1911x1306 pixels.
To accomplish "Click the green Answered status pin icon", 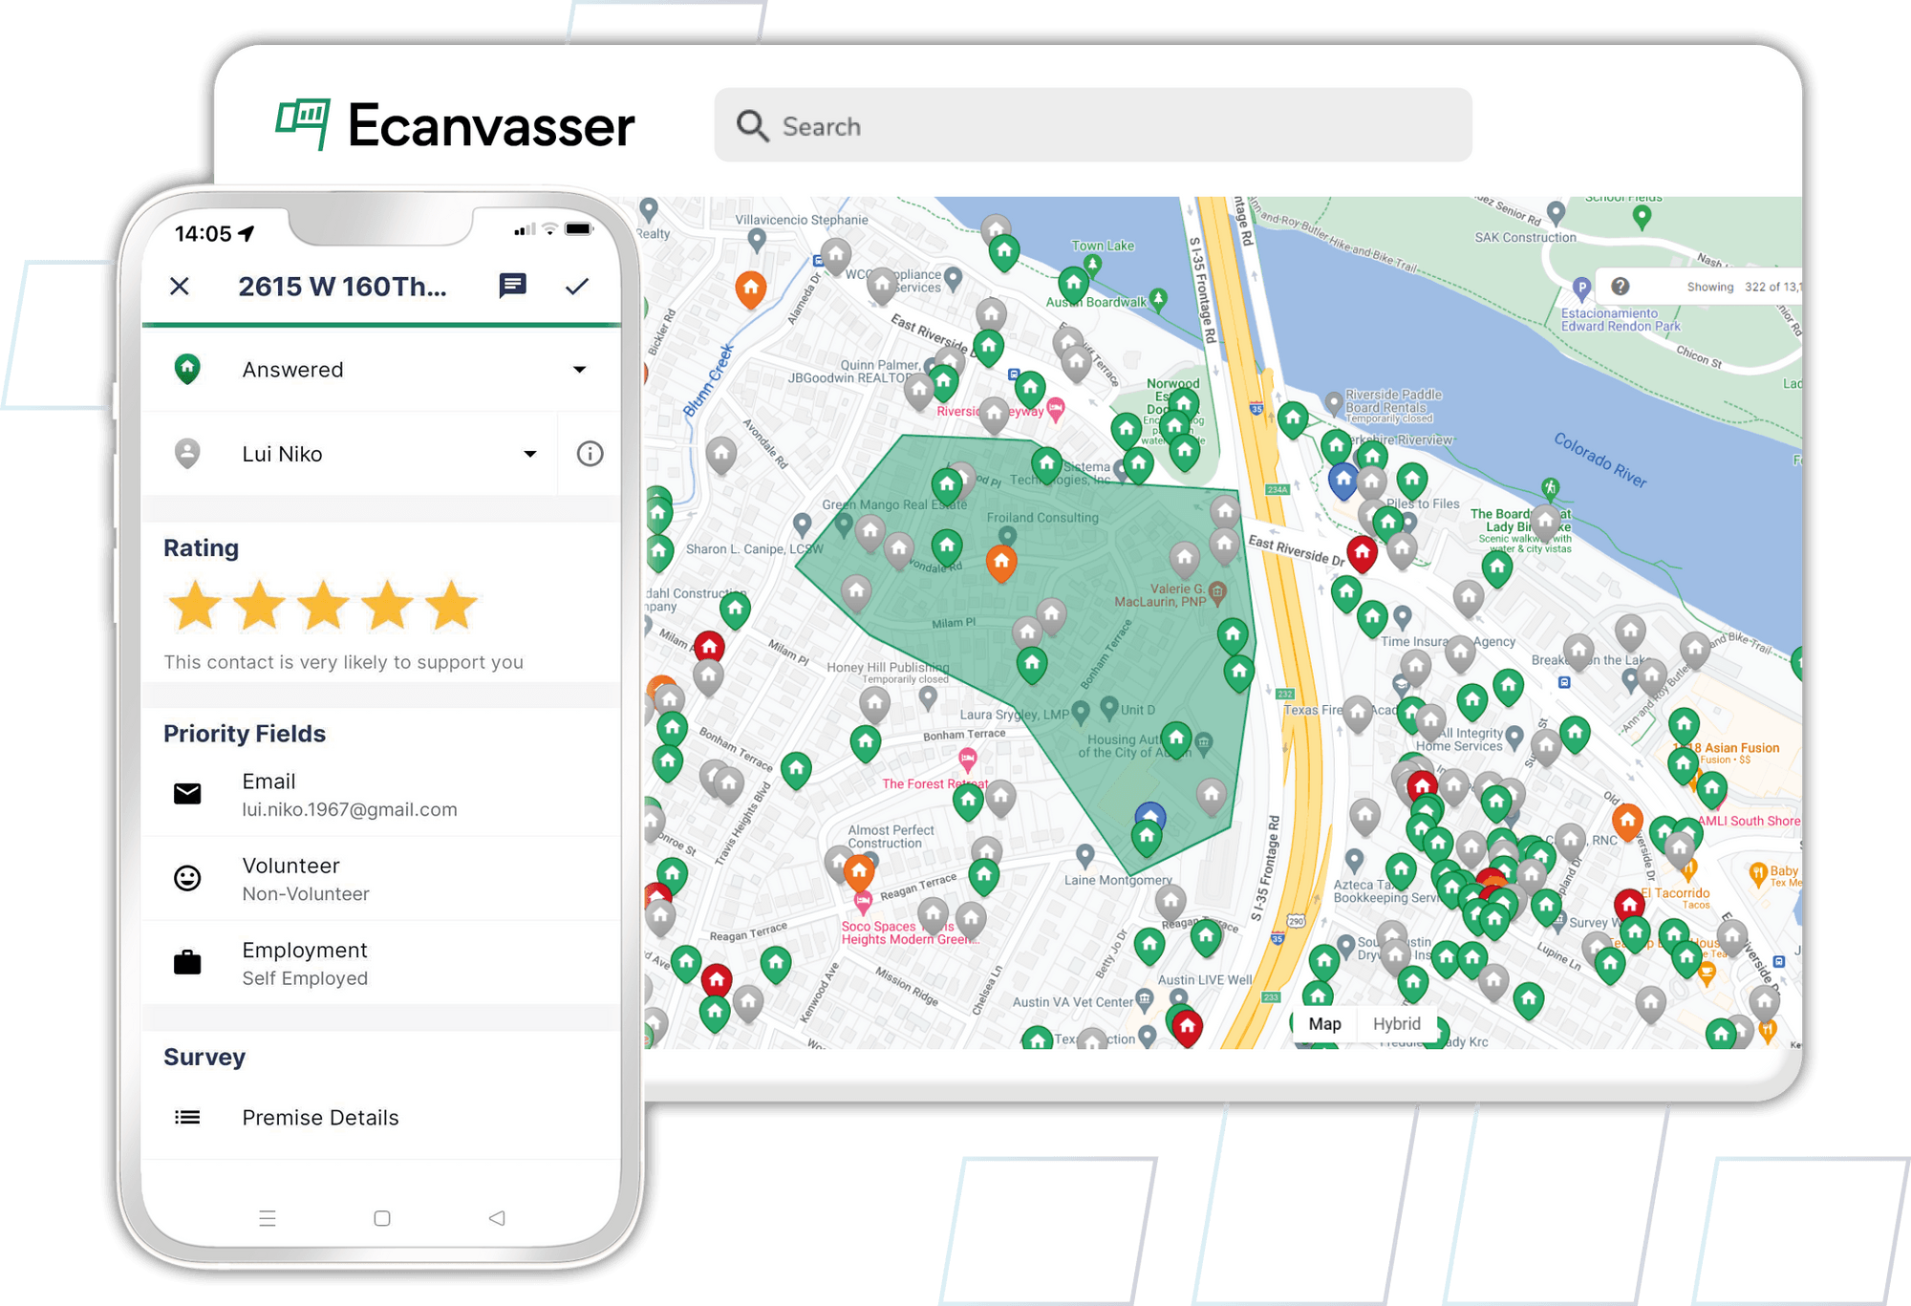I will click(x=187, y=369).
